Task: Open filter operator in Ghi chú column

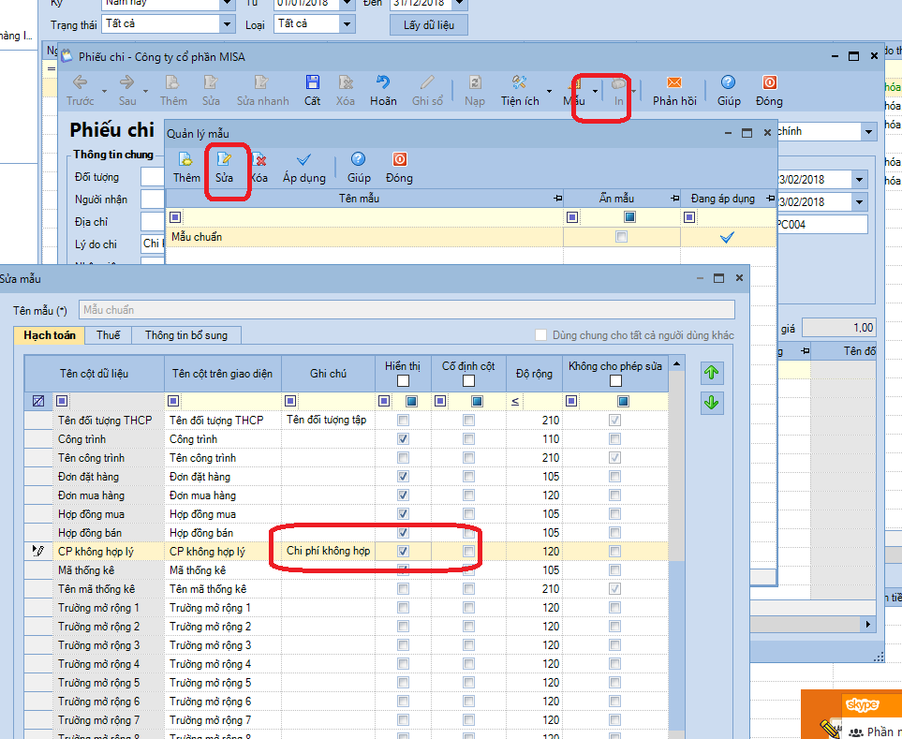Action: point(290,401)
